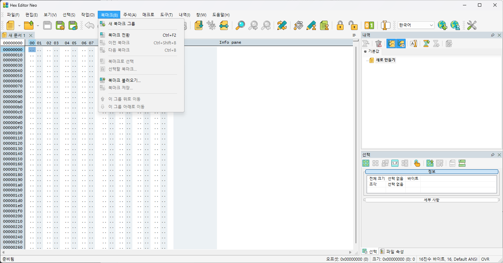Click the 1..F range selection icon
The height and width of the screenshot is (263, 503).
click(x=395, y=163)
